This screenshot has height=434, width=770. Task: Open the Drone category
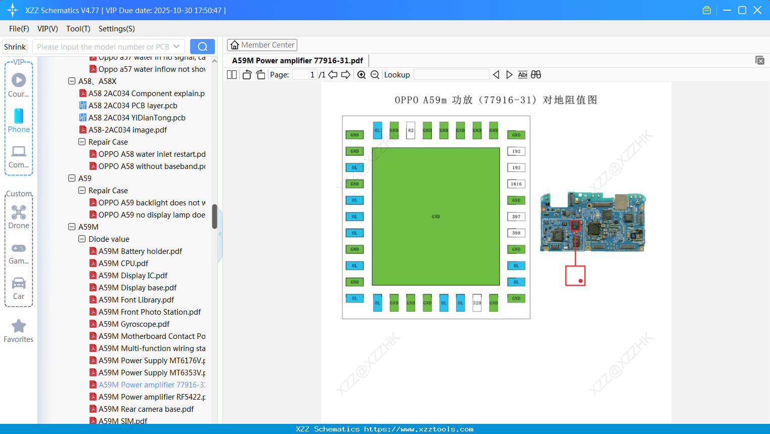pyautogui.click(x=19, y=217)
